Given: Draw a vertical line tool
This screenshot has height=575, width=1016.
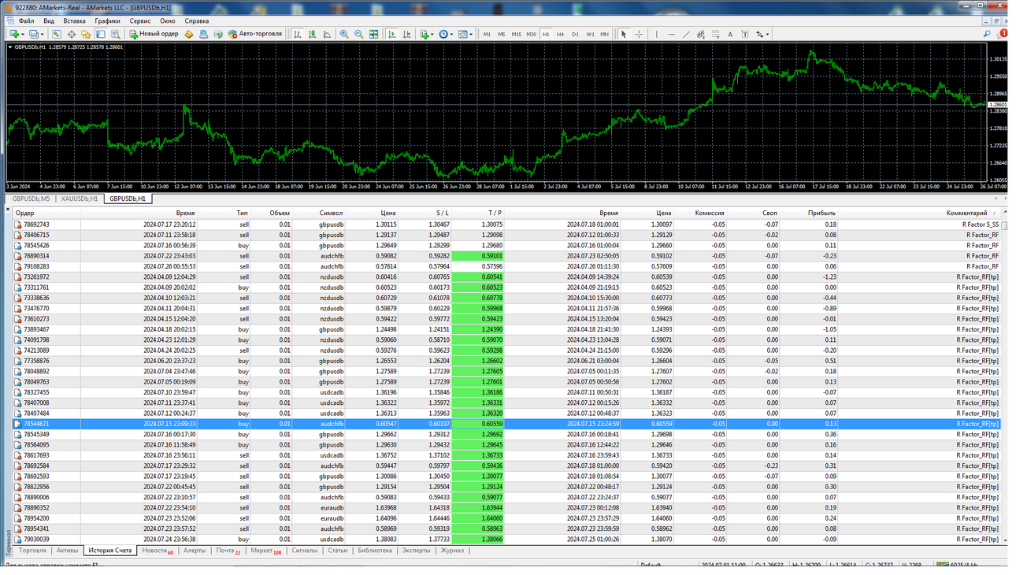Looking at the screenshot, I should click(656, 34).
